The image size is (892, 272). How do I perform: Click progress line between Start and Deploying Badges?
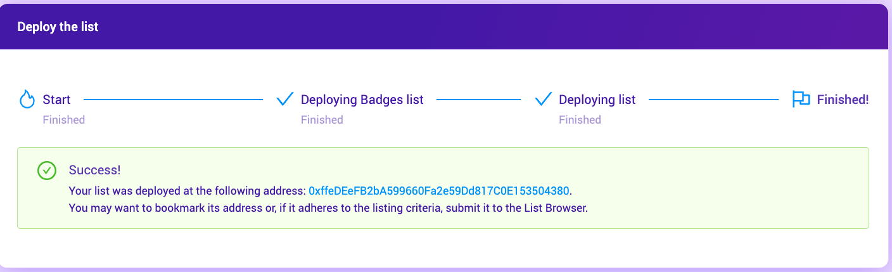[173, 100]
